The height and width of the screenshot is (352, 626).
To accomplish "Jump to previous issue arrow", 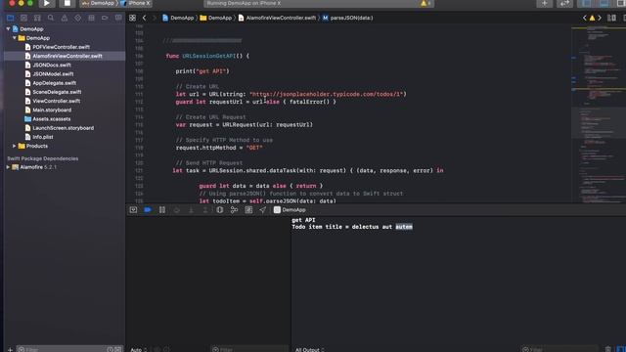I will pos(585,18).
